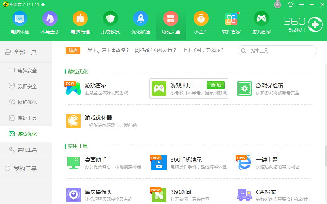
Task: Open 优化加速 rocket icon
Action: click(x=141, y=19)
